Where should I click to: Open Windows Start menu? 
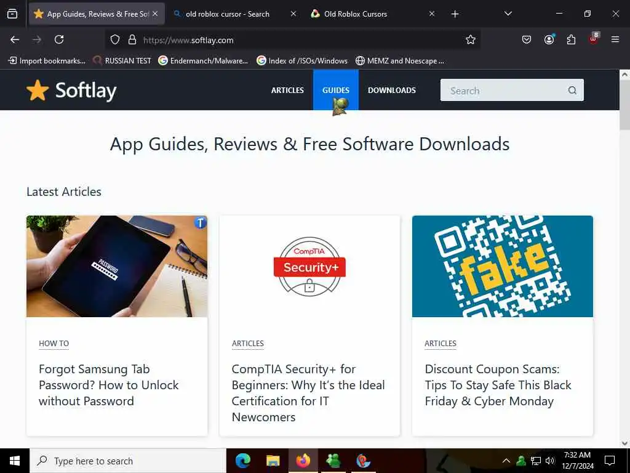click(x=15, y=461)
